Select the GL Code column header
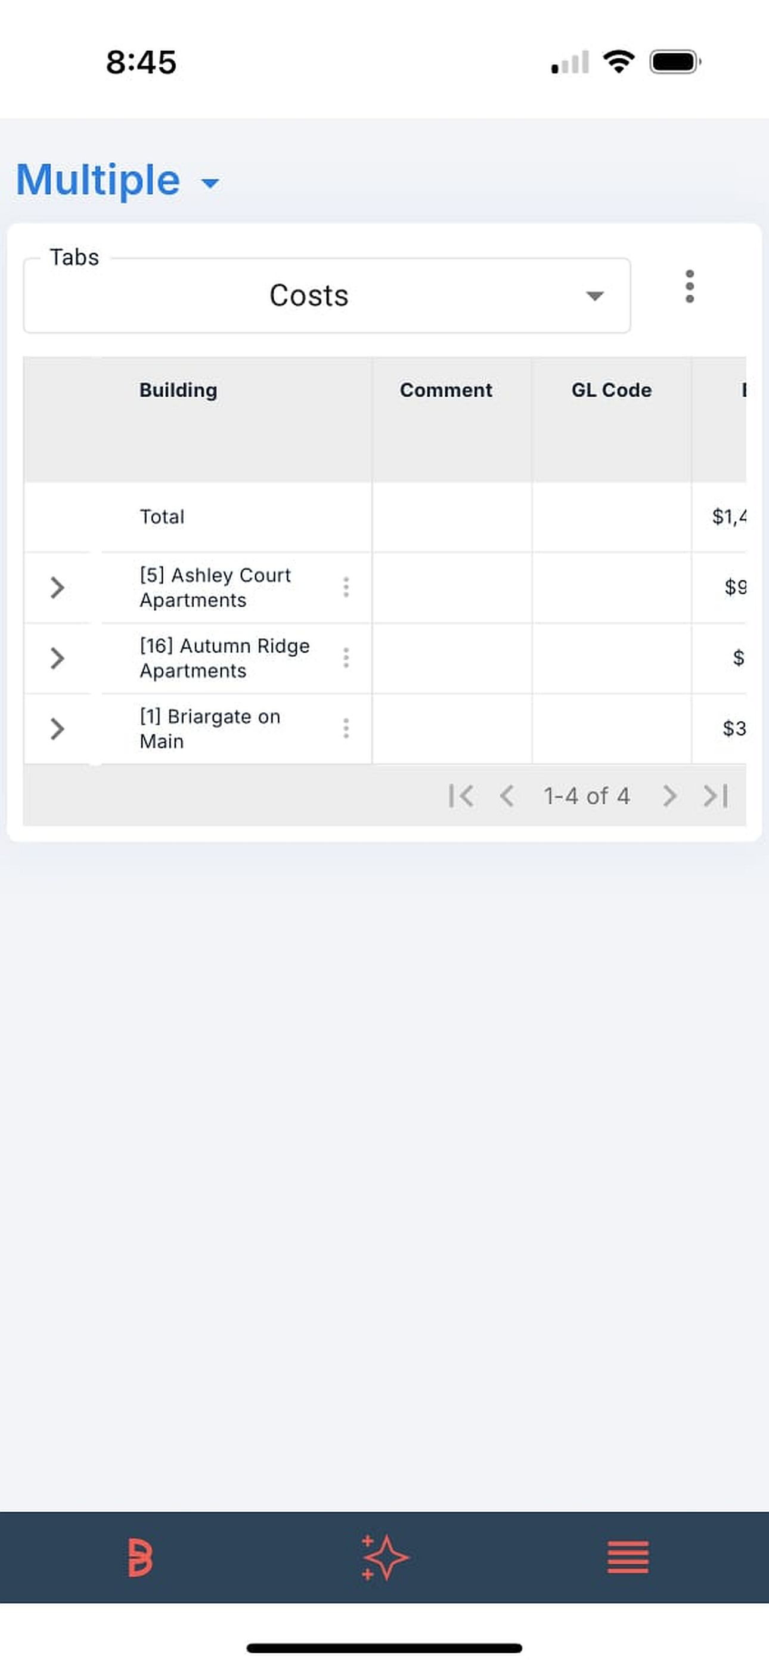This screenshot has height=1668, width=769. pyautogui.click(x=611, y=390)
